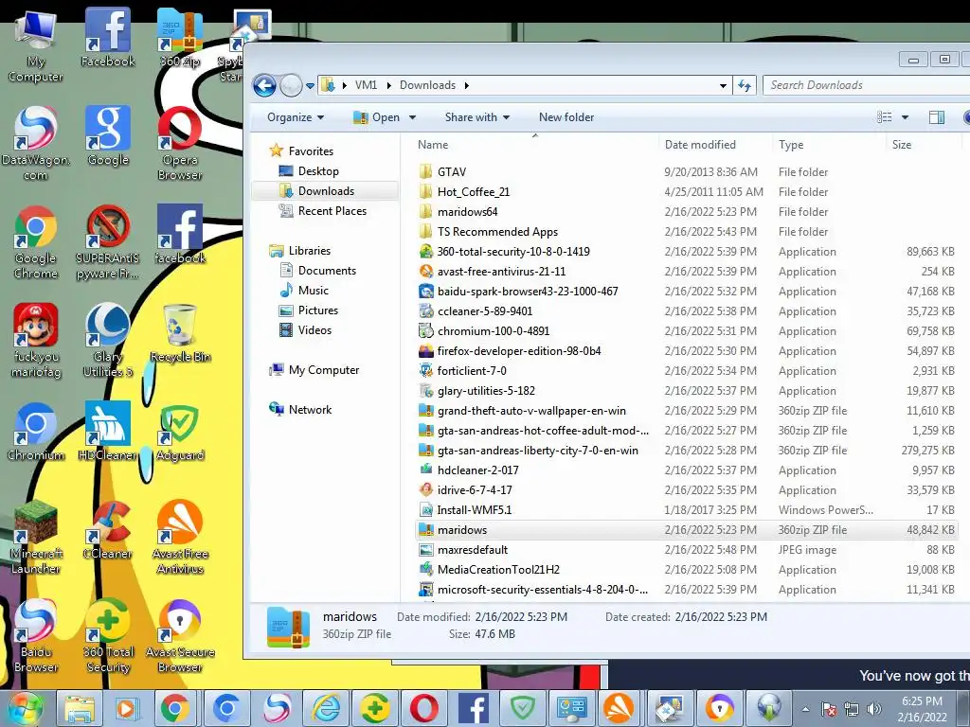Launch 360 Zip desktop shortcut
The height and width of the screenshot is (727, 970).
(x=179, y=37)
